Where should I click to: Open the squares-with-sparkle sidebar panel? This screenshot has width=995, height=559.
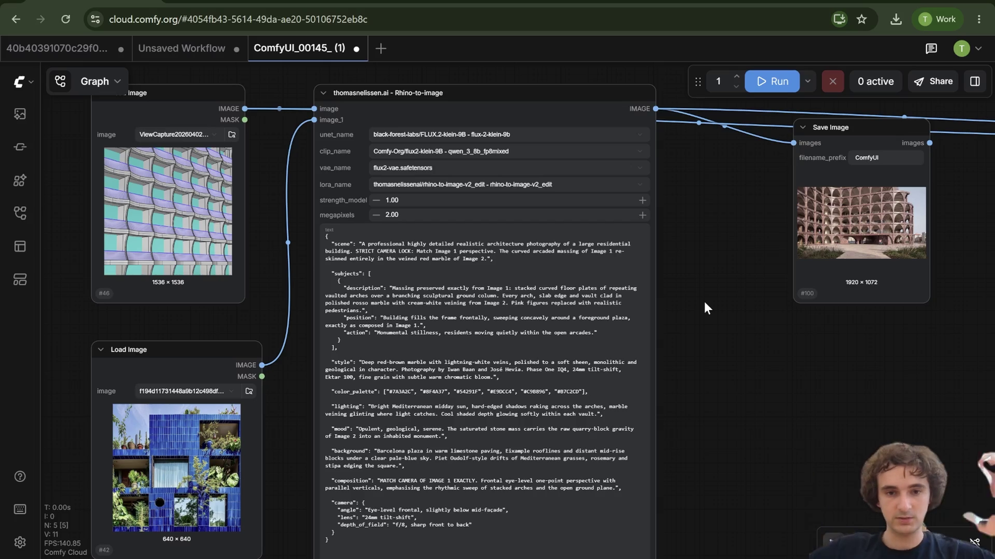(x=20, y=180)
